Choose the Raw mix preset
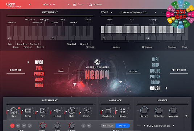 tap(155, 65)
